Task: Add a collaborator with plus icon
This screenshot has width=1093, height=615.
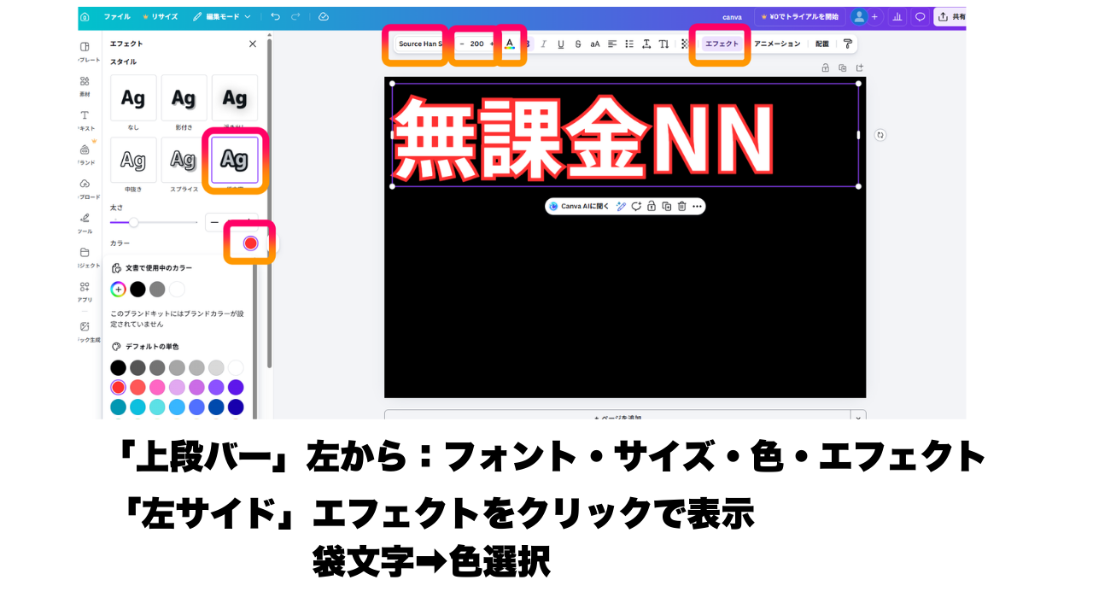Action: (874, 16)
